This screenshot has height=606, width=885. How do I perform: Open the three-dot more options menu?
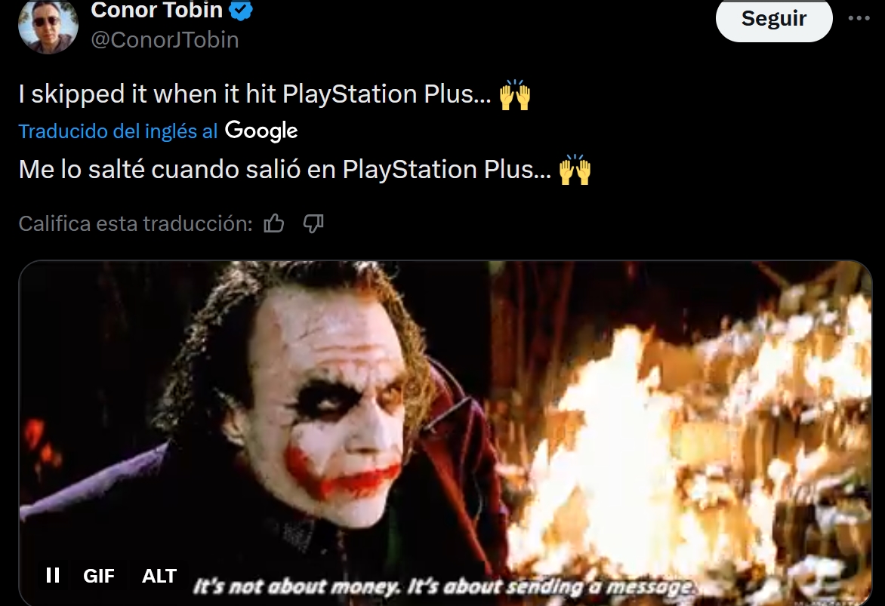coord(859,19)
